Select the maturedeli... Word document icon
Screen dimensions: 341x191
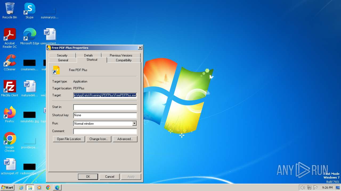coord(30,89)
